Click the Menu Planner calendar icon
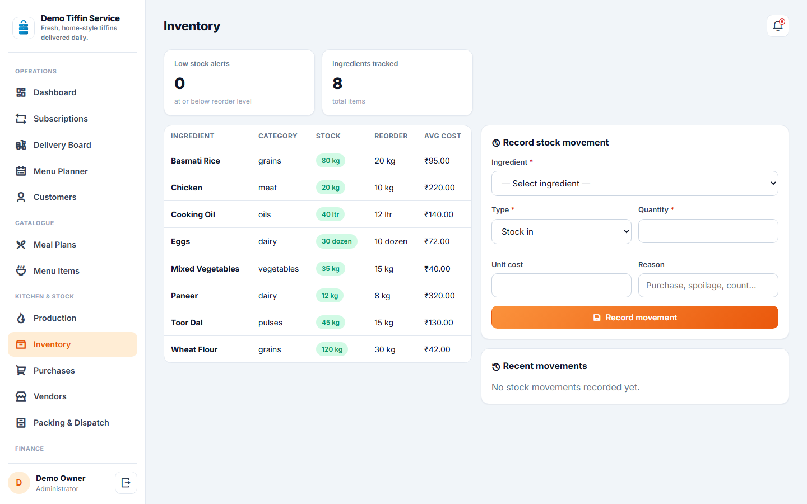 pyautogui.click(x=21, y=171)
